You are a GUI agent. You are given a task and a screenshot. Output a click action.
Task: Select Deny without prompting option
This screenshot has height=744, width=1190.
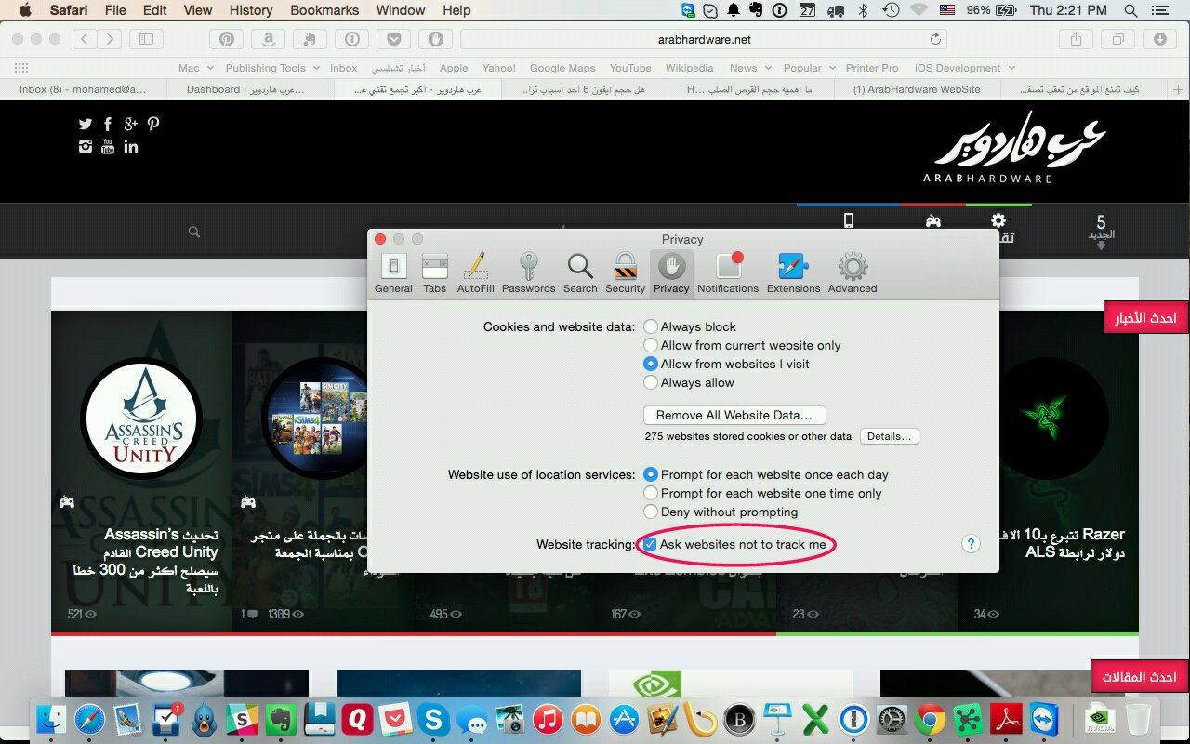[x=721, y=511]
